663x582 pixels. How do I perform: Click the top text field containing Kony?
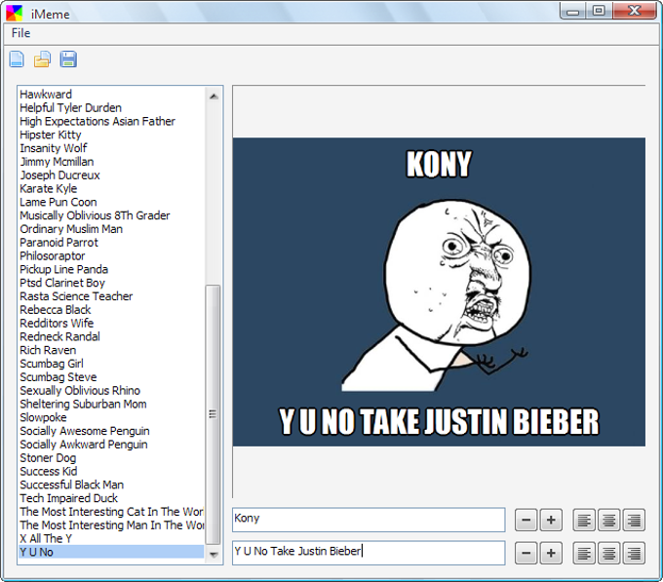369,520
